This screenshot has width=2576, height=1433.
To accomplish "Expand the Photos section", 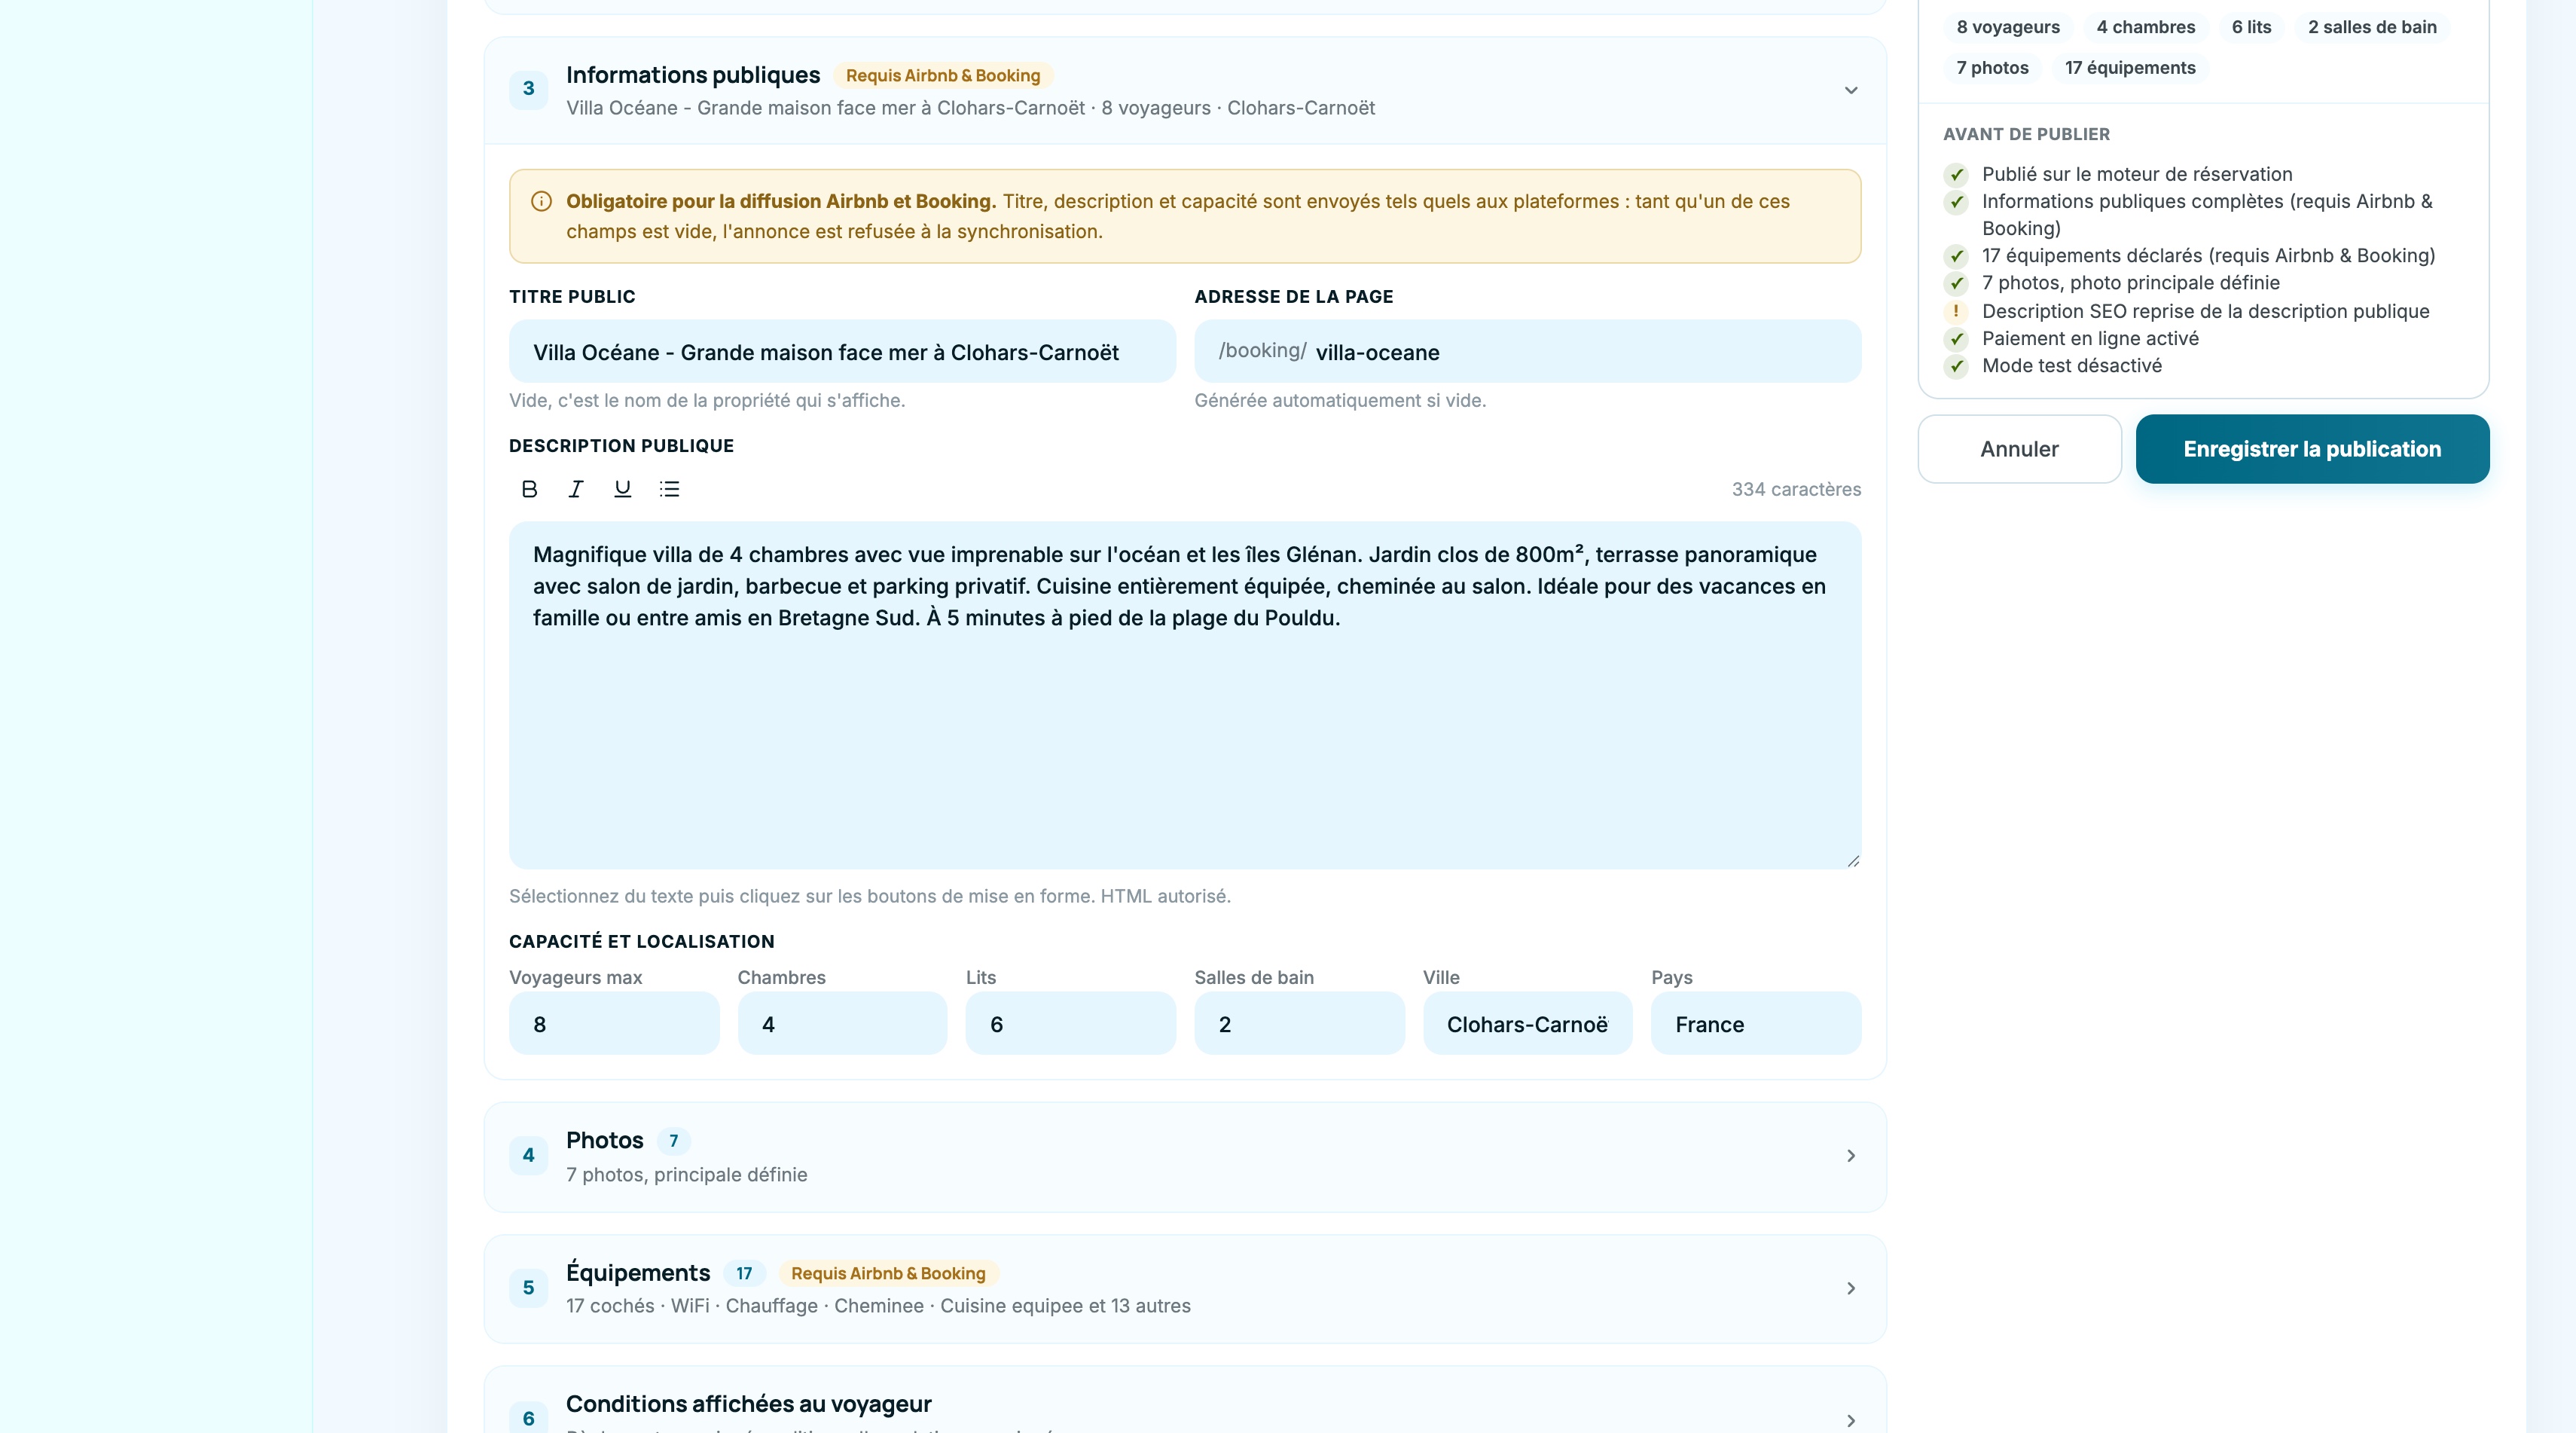I will coord(1851,1156).
